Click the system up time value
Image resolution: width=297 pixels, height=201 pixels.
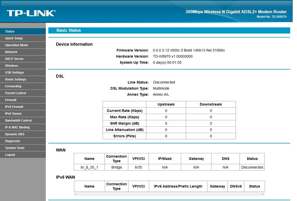(167, 62)
